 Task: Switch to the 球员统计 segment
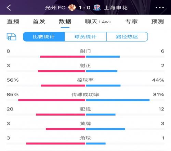85,37
